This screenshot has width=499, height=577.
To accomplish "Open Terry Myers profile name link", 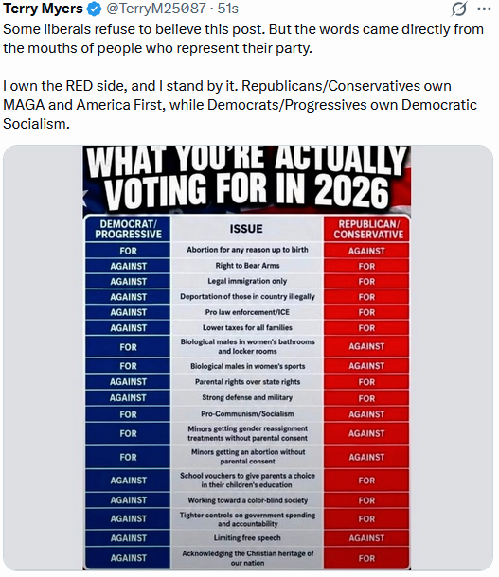I will (44, 9).
